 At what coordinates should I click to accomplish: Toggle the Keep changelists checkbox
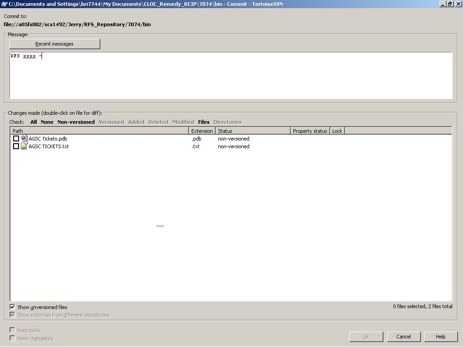12,338
